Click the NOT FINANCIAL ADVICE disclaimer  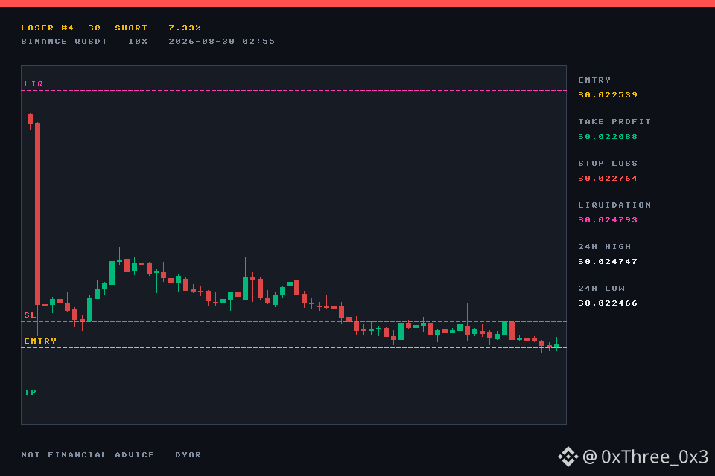pos(88,454)
